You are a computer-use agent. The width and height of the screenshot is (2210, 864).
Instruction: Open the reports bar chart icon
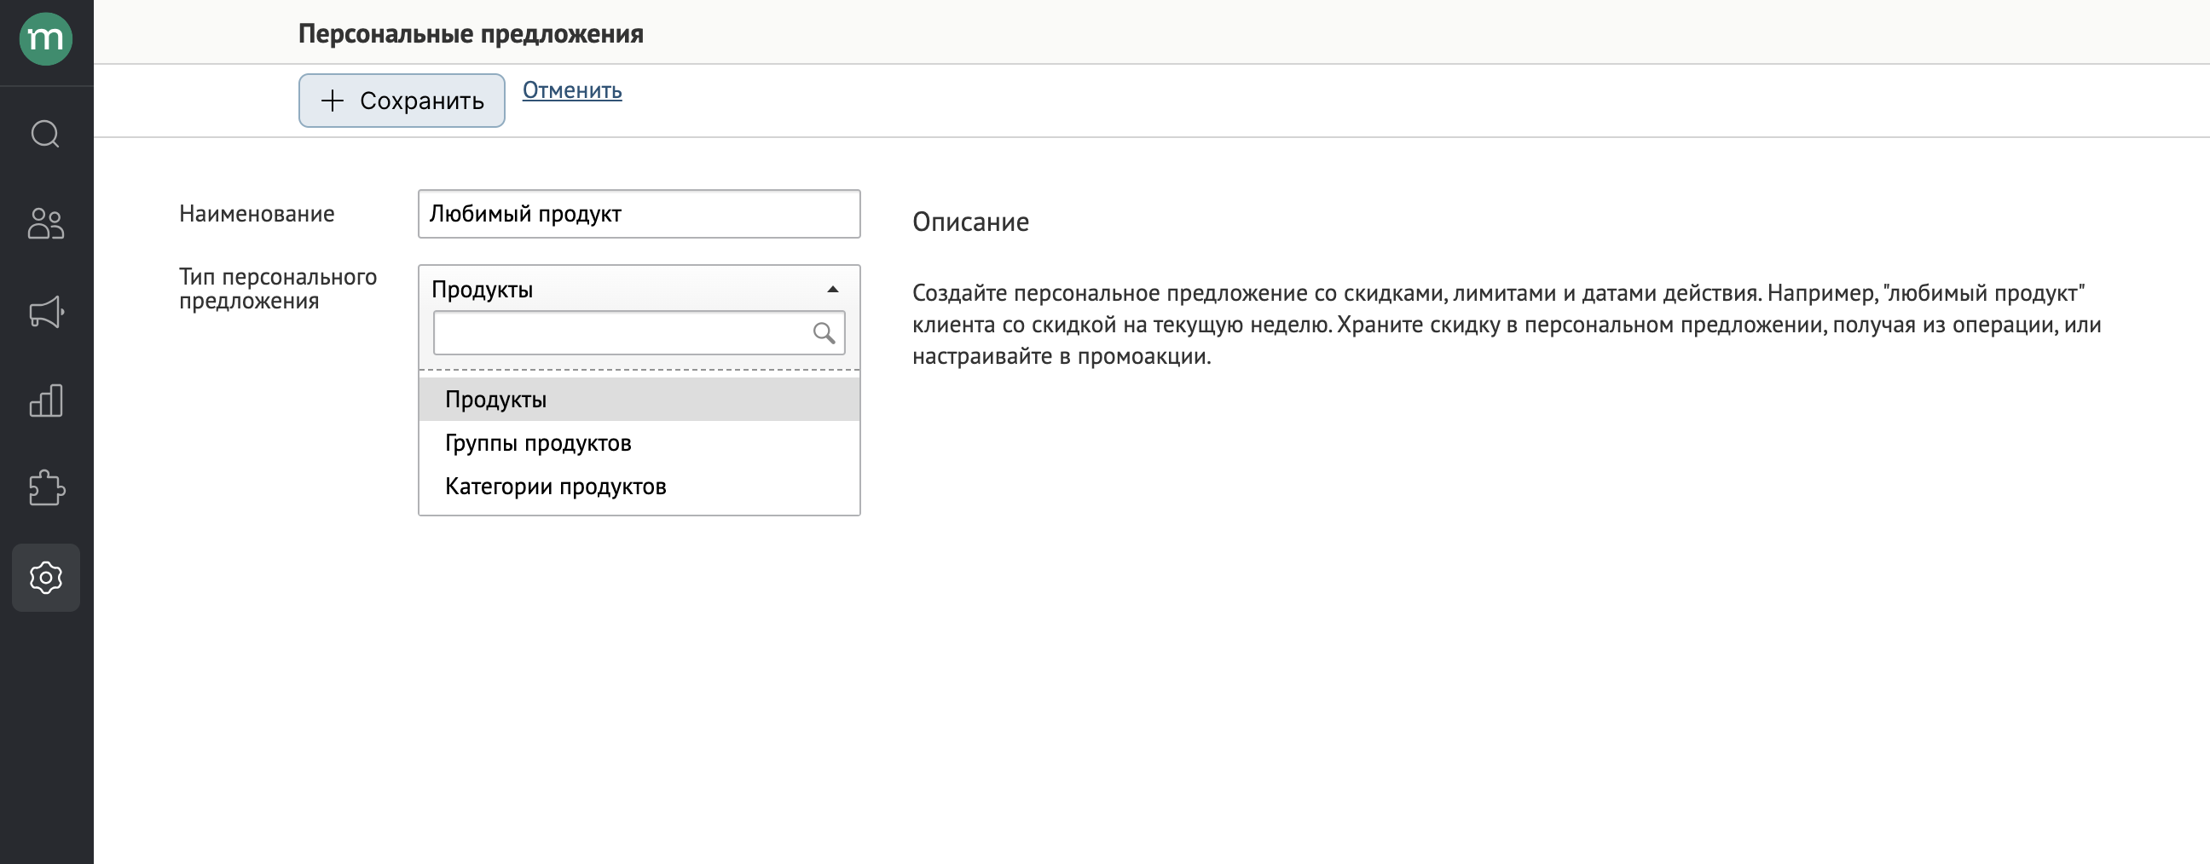point(45,400)
